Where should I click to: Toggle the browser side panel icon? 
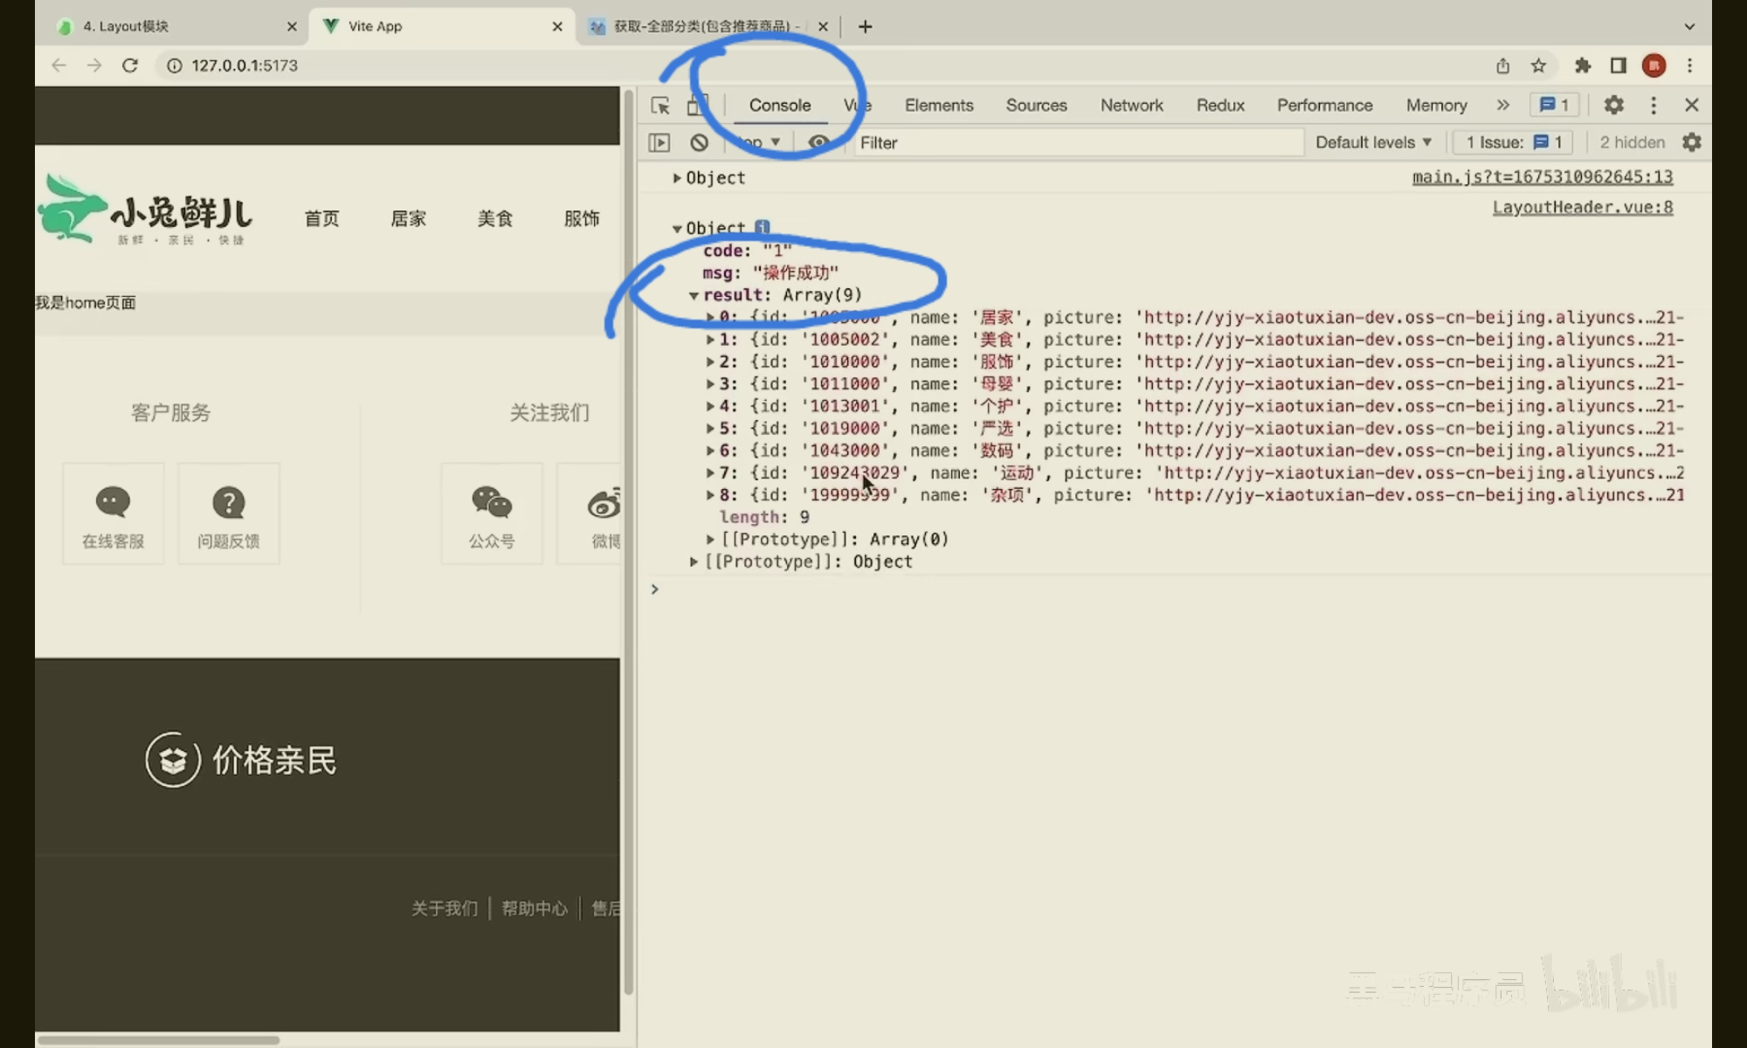pos(1619,65)
